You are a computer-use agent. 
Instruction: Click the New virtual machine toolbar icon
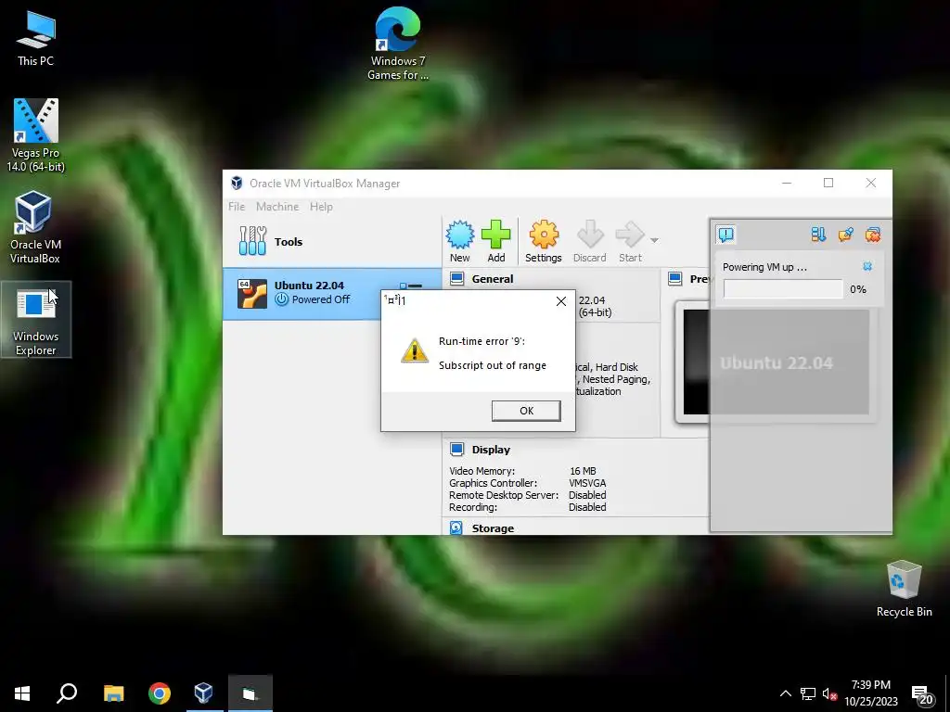click(460, 242)
